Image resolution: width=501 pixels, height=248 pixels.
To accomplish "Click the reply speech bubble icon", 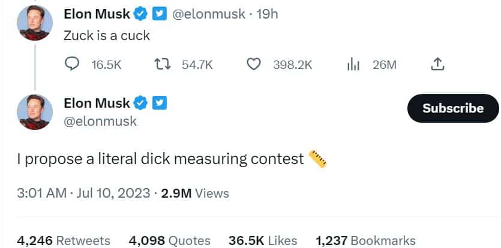I will (72, 65).
